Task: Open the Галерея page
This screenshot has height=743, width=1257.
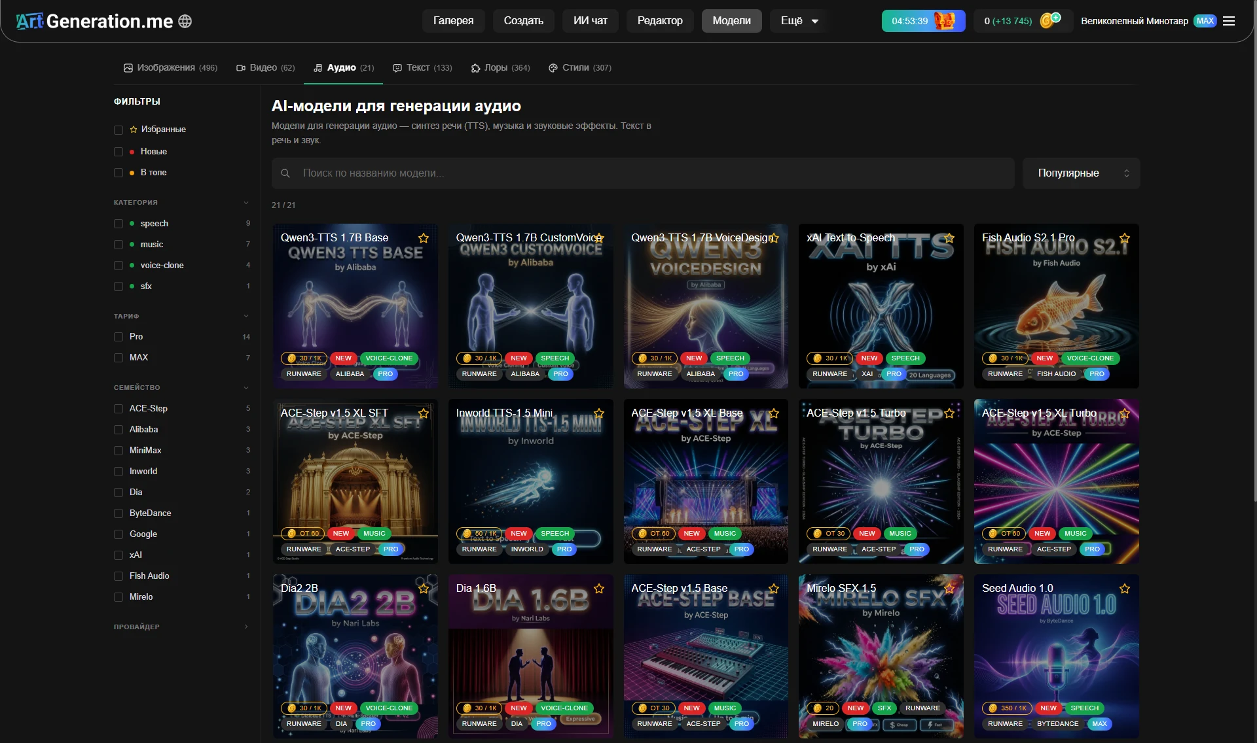Action: pyautogui.click(x=453, y=21)
